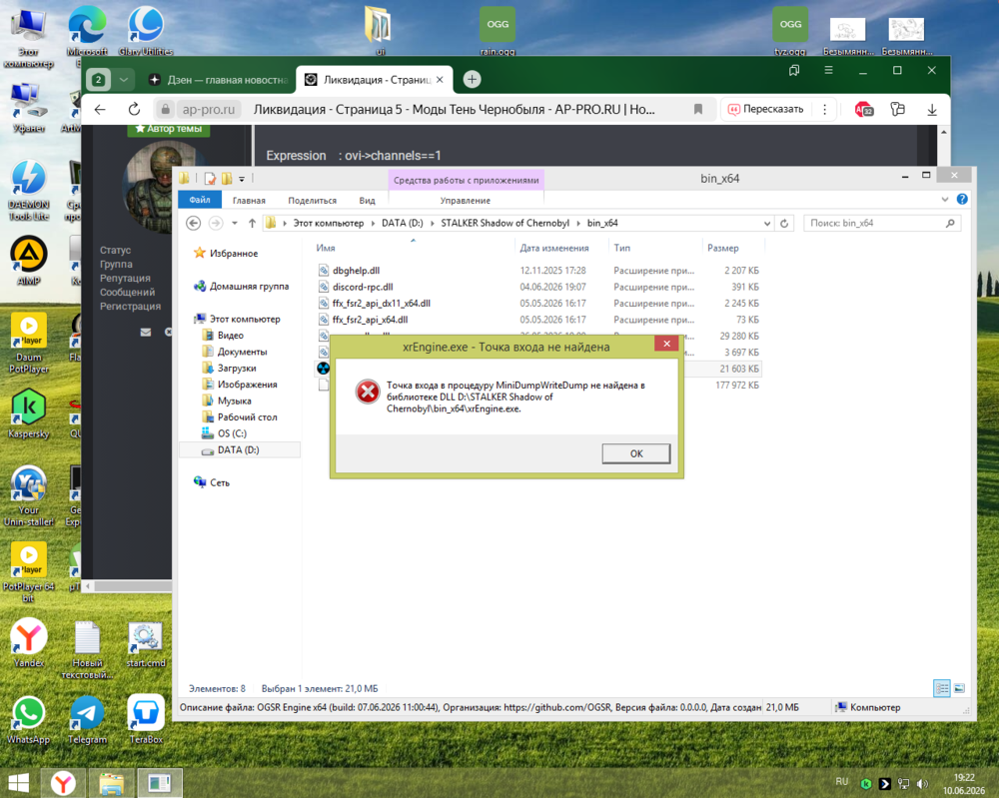
Task: Select ffx_fsr2_api_x64.dll file
Action: coord(370,320)
